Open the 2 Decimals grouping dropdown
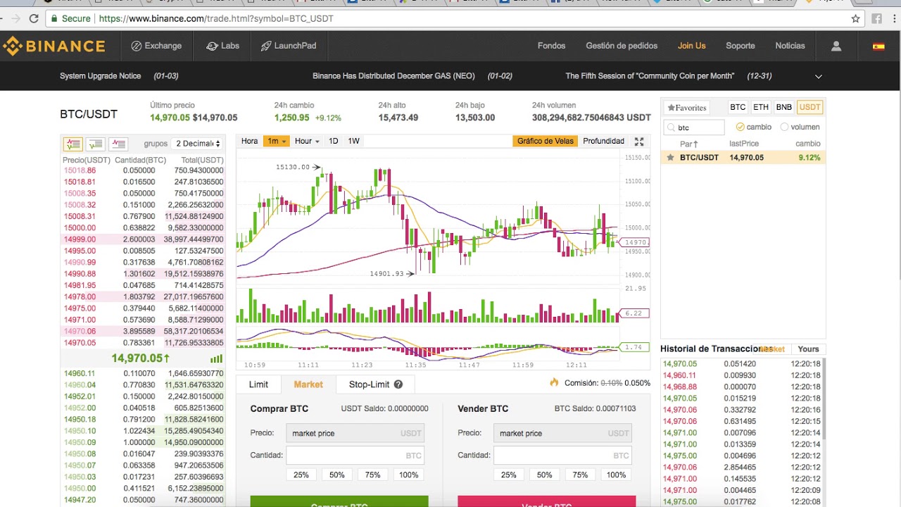Viewport: 901px width, 507px height. point(198,144)
